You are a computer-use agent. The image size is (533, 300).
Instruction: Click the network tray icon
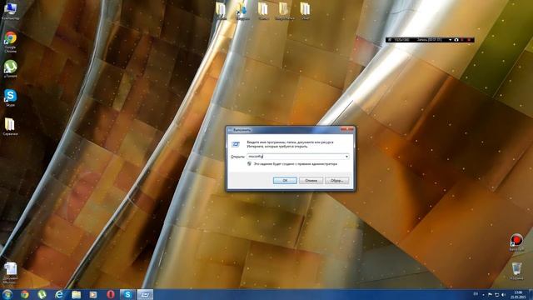pyautogui.click(x=496, y=294)
